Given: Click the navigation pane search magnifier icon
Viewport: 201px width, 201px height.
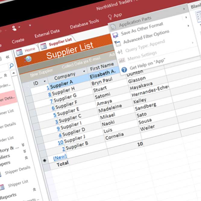Looking at the screenshot, I should pyautogui.click(x=11, y=66).
